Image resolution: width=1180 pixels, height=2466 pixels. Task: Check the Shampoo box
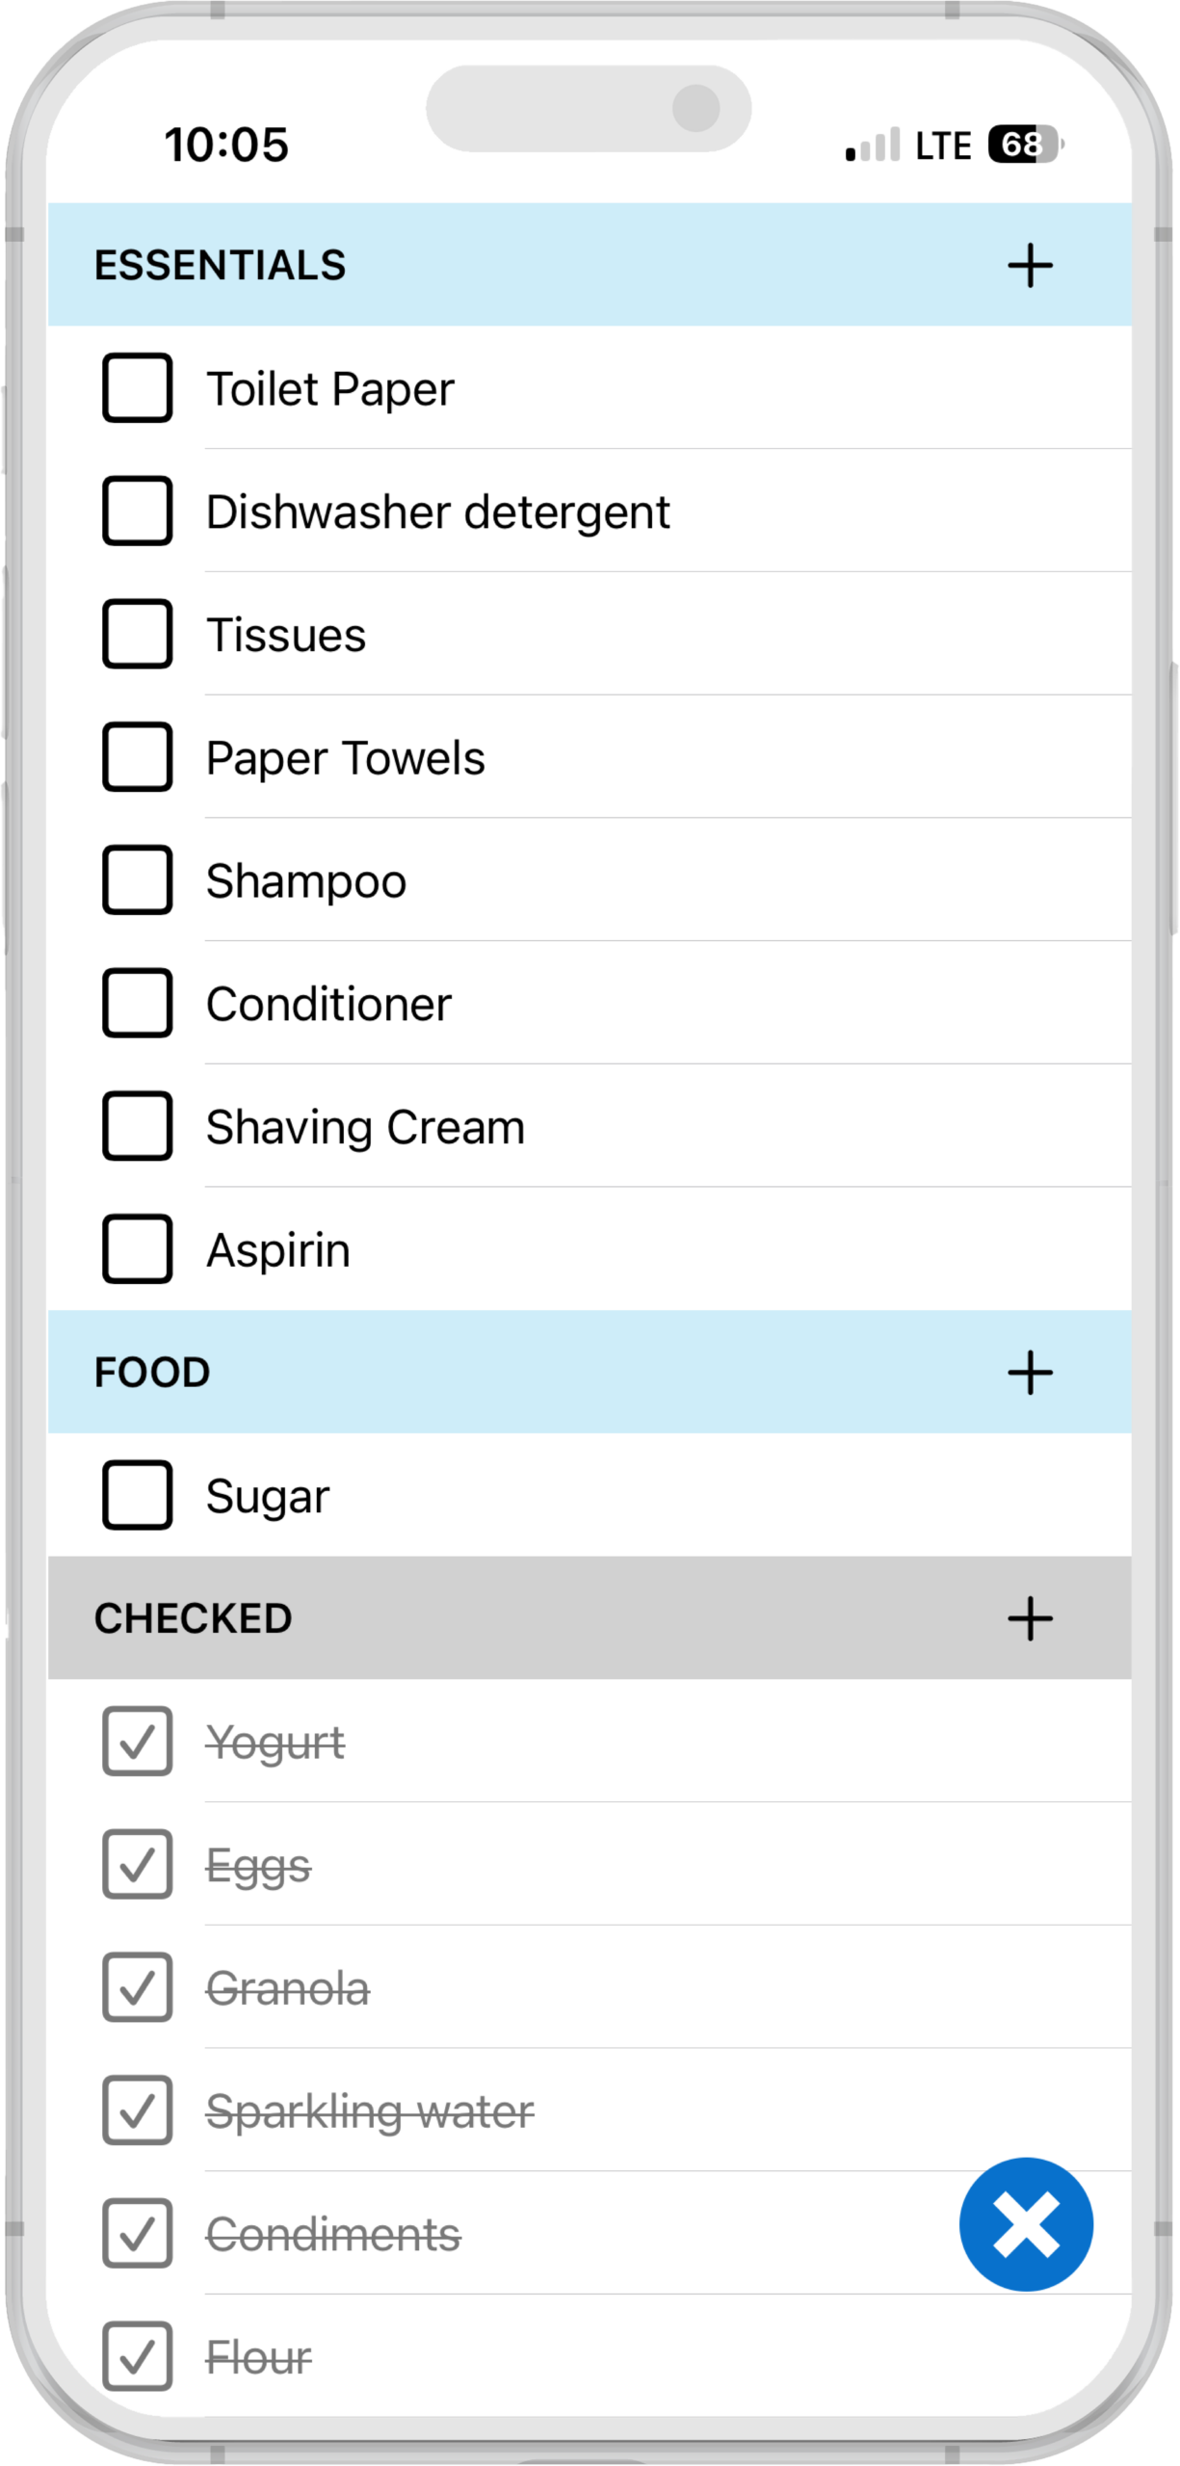click(x=138, y=880)
